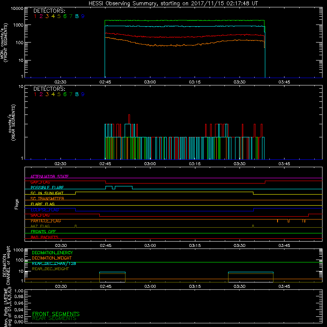Click 03:45 time label below Flags plot
This screenshot has width=327, height=327.
coord(284,246)
